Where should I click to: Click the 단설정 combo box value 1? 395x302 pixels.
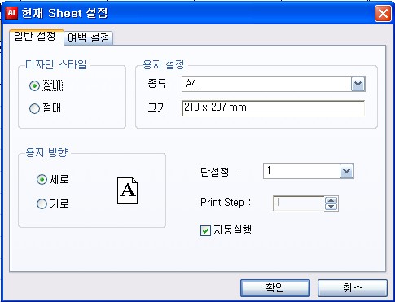tap(301, 171)
